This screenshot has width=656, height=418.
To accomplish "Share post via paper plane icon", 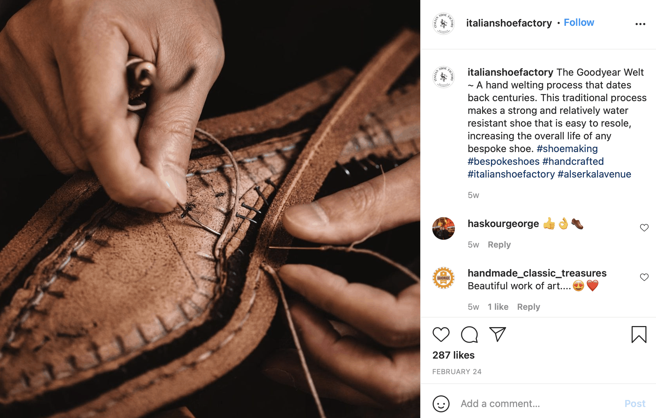I will tap(497, 334).
